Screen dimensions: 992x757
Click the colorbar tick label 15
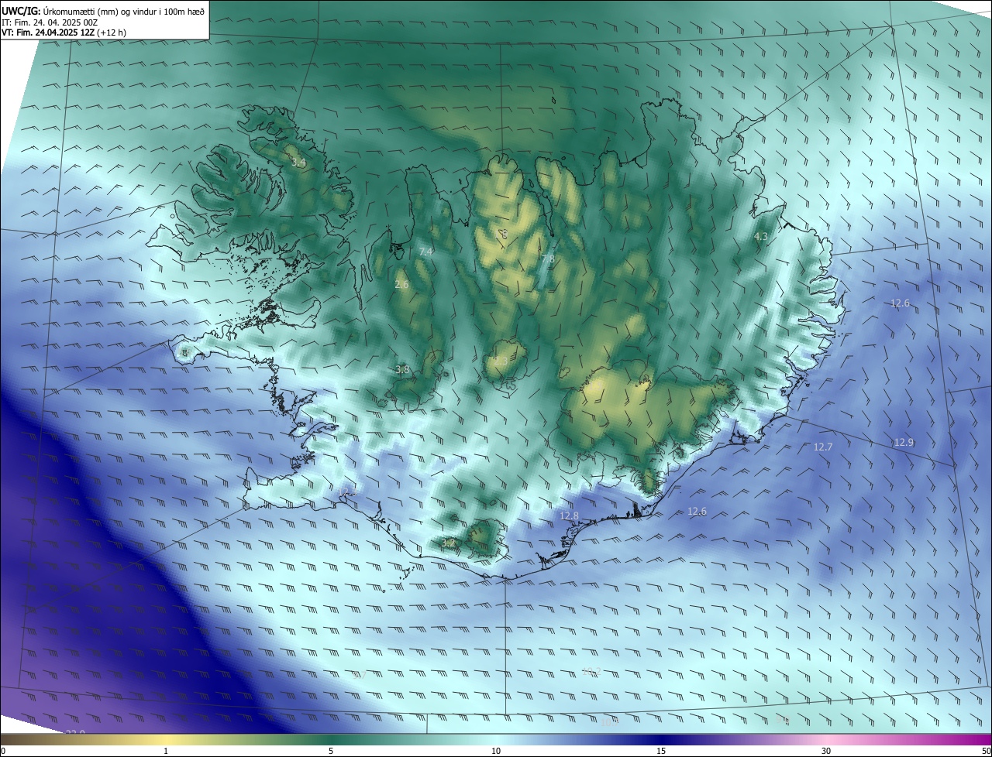click(661, 752)
